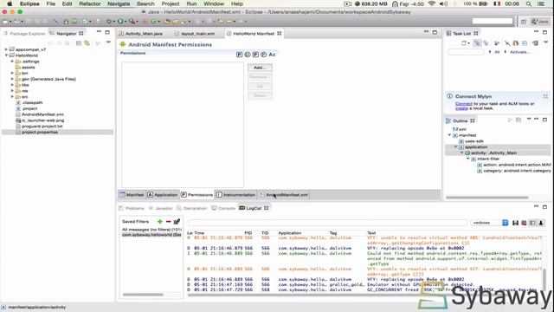Click the Android Virtual Device Manager icon
The width and height of the screenshot is (554, 312).
tap(74, 22)
